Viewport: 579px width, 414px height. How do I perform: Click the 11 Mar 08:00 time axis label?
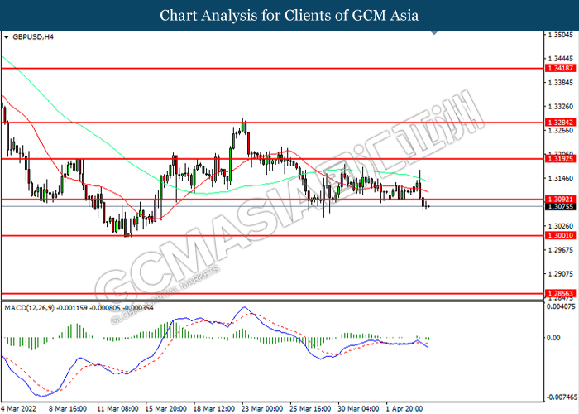(x=117, y=409)
